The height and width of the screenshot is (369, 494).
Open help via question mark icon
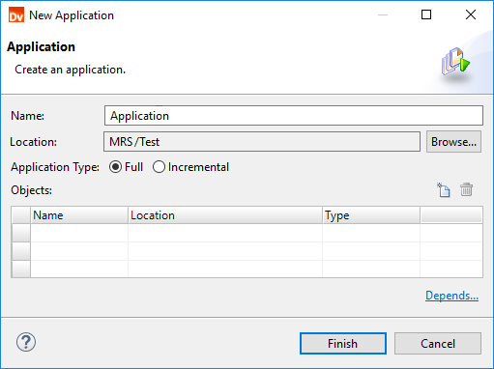click(26, 342)
